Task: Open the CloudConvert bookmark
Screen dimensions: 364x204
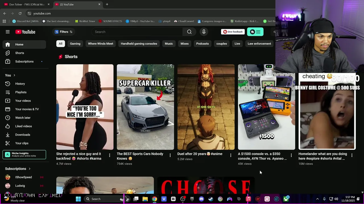Action: [184, 21]
